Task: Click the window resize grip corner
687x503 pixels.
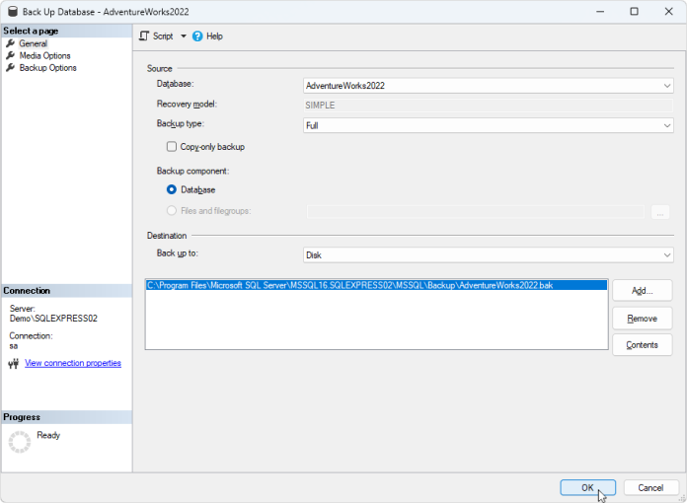Action: pyautogui.click(x=682, y=498)
